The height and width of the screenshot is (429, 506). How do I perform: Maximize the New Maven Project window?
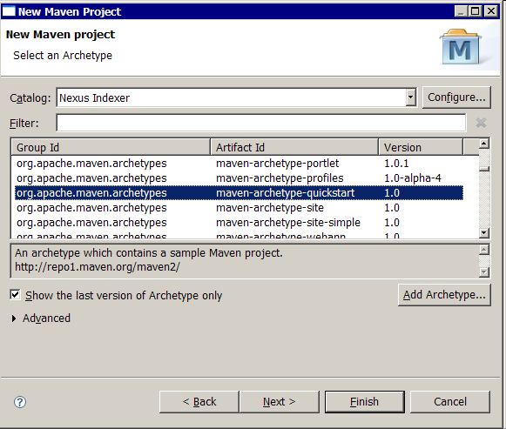(475, 11)
